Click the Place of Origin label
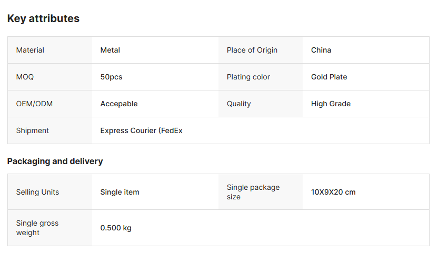 [x=252, y=50]
